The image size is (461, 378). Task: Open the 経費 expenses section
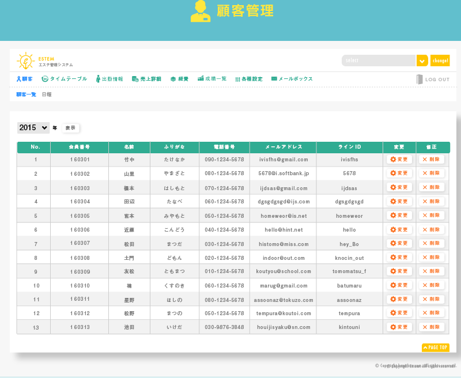point(179,79)
